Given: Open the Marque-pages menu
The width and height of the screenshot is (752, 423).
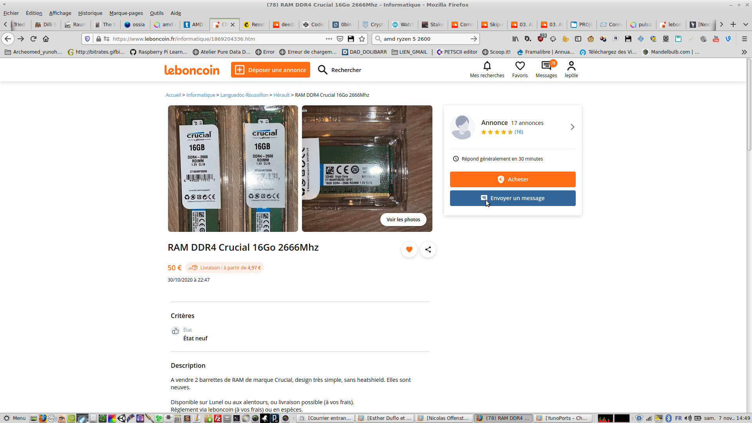Looking at the screenshot, I should point(126,13).
